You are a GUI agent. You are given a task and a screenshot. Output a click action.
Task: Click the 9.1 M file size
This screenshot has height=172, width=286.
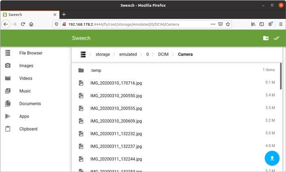click(270, 83)
